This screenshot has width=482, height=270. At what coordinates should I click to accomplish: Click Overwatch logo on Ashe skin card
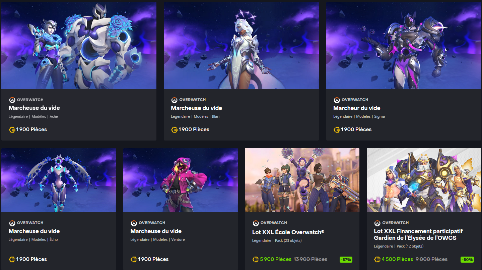[12, 100]
